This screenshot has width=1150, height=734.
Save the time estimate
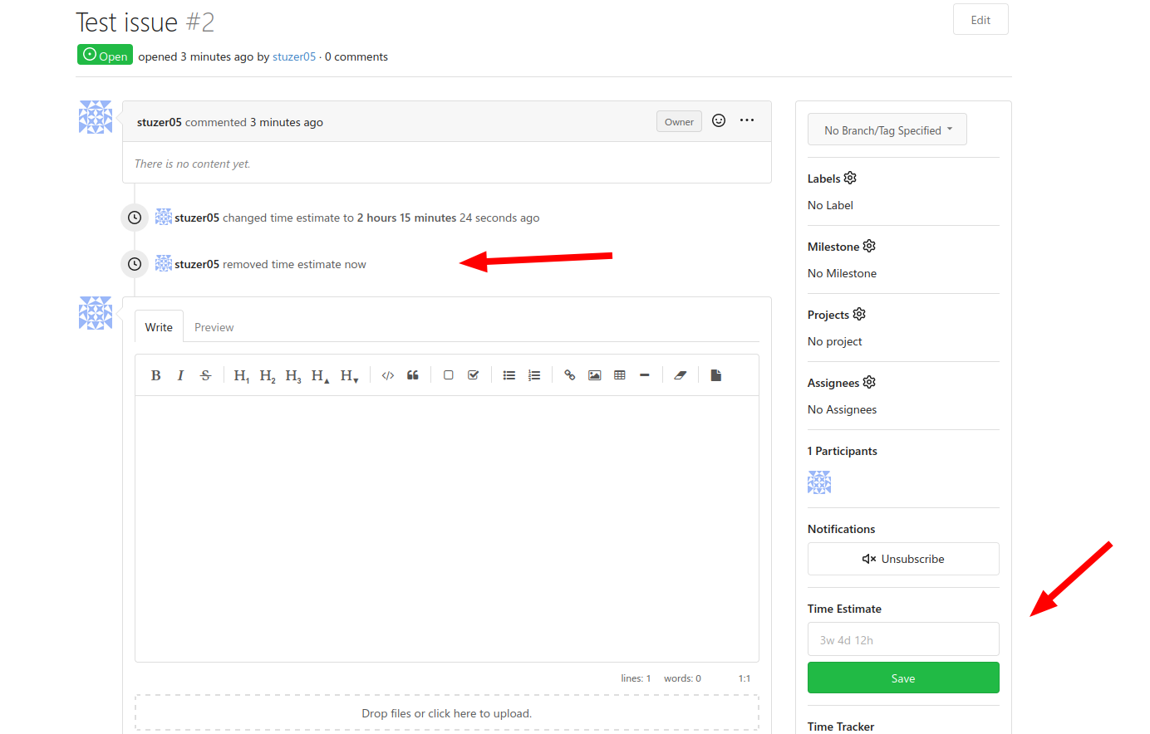point(903,678)
